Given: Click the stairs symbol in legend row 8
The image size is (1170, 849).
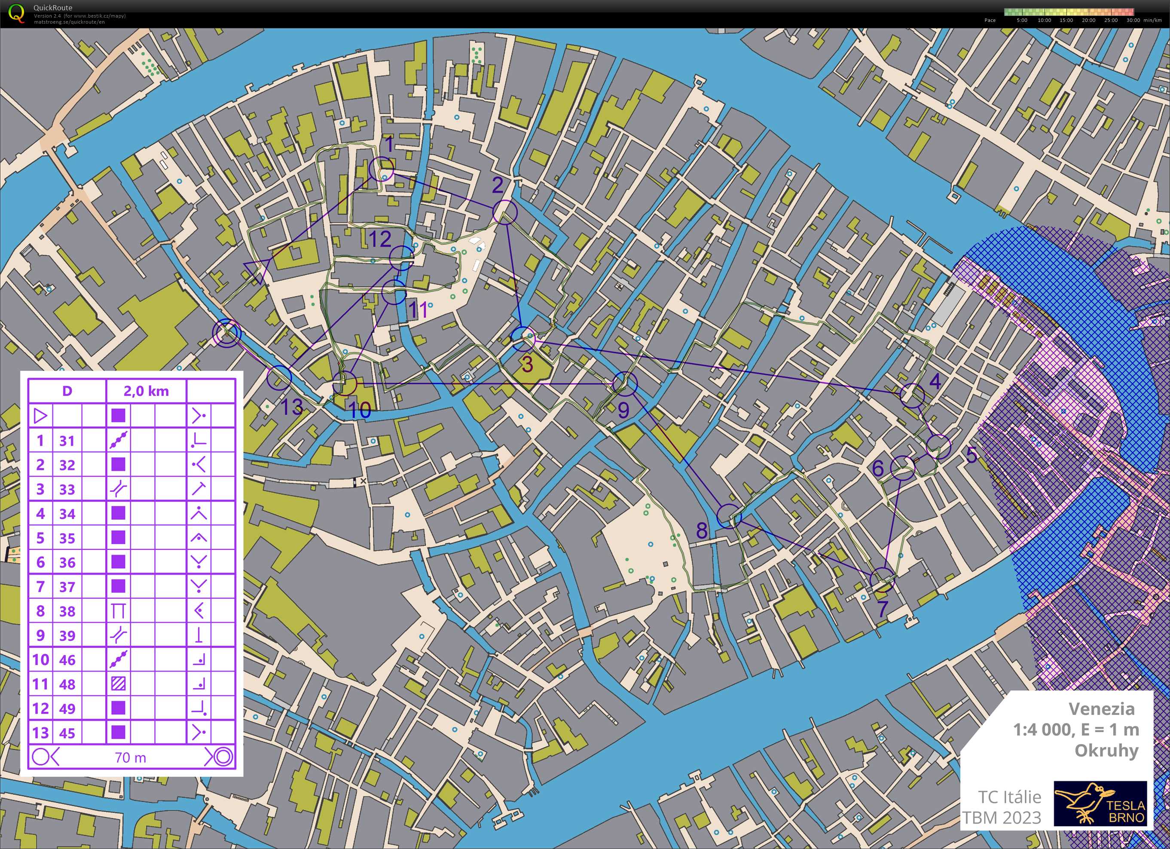Looking at the screenshot, I should (x=119, y=611).
